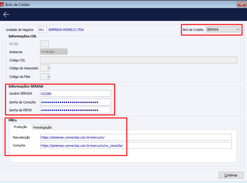Close the Birôs de Crédito window

coord(241,4)
